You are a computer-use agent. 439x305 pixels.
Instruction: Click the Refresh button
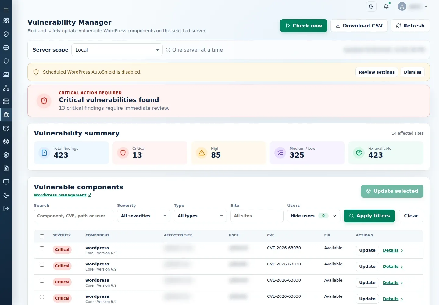tap(410, 26)
